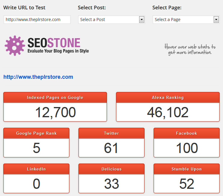Click the Delicious stat header
The image size is (223, 196).
(112, 169)
